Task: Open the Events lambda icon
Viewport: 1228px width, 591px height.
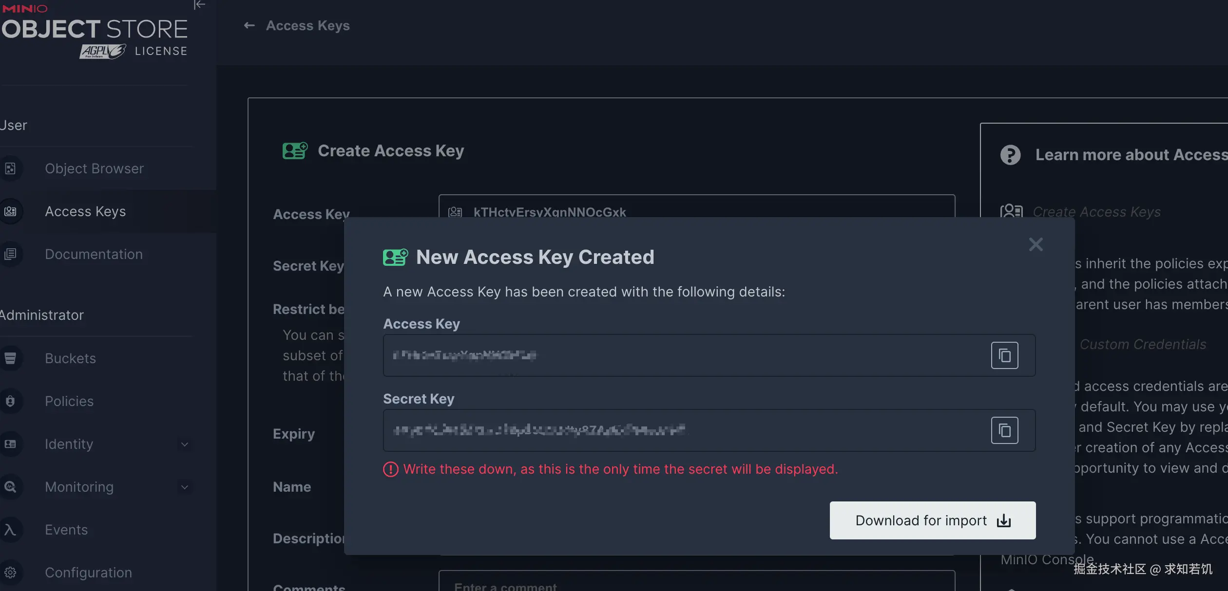Action: [x=10, y=530]
